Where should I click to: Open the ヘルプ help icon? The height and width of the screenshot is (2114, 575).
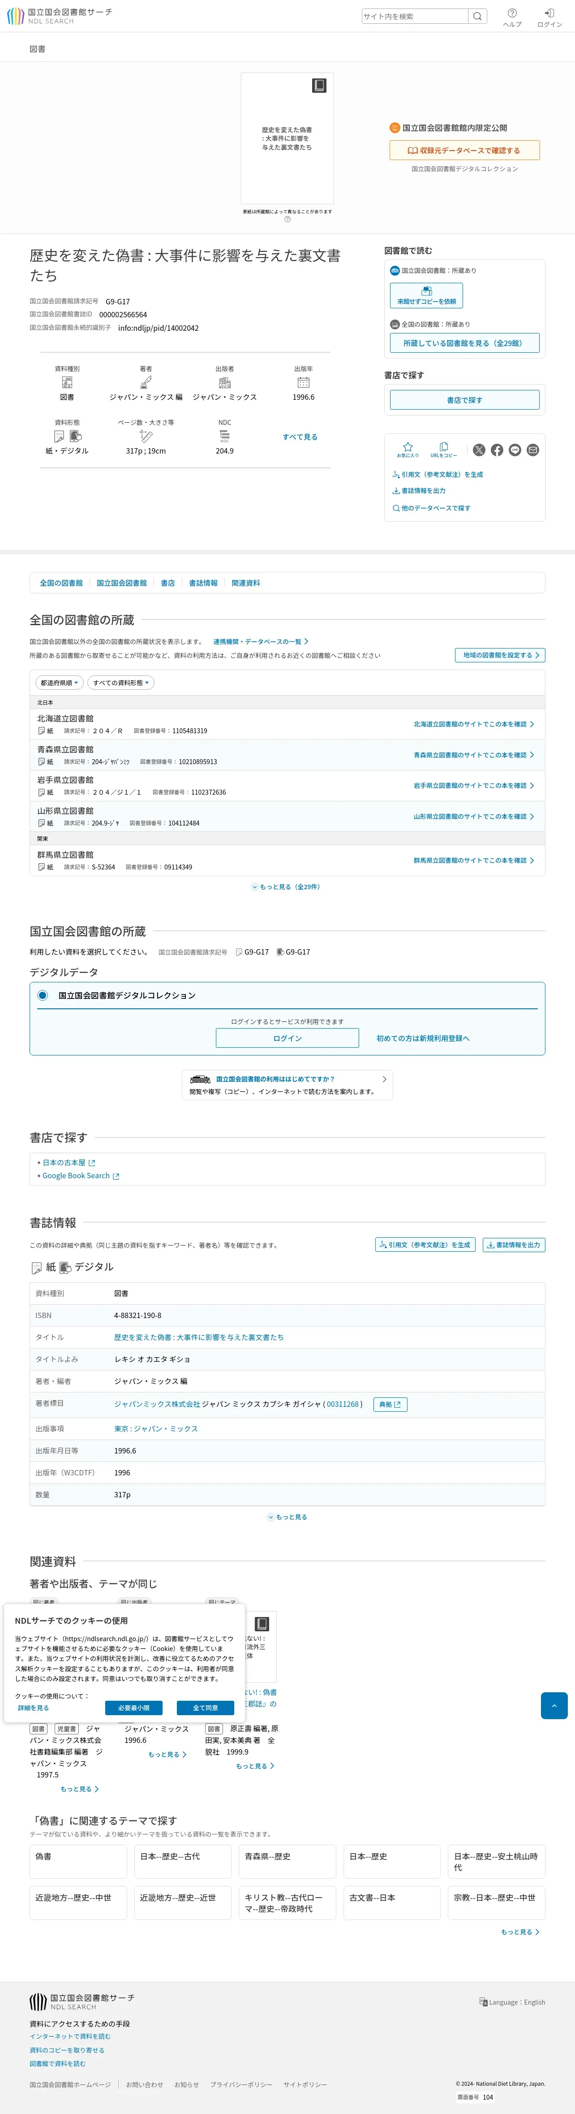[x=512, y=17]
